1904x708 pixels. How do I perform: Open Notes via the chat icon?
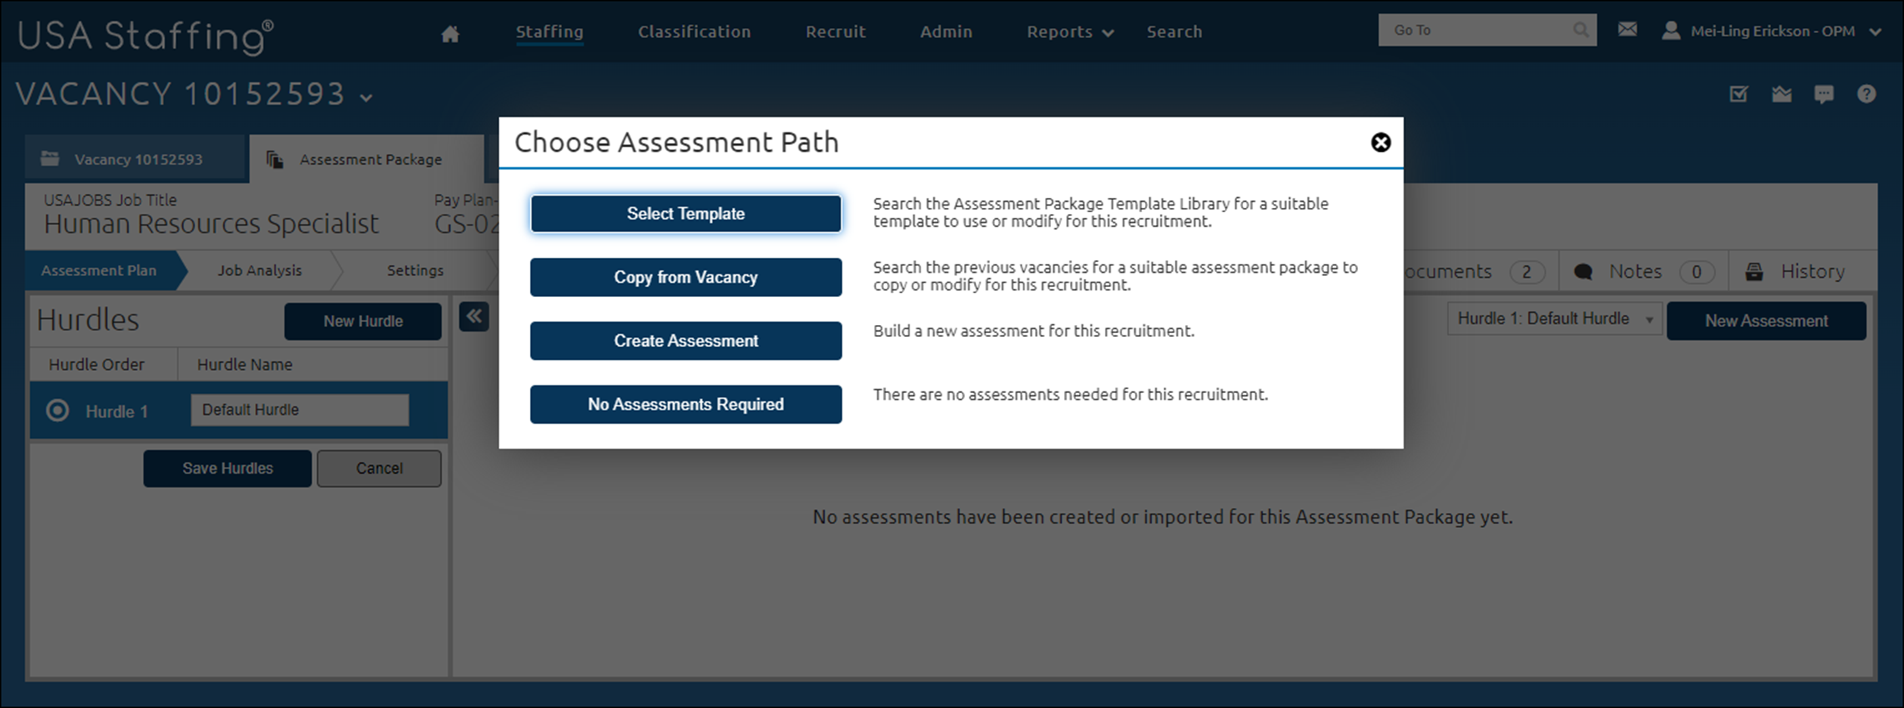1583,271
